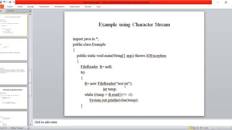Close the slides/outline pane
The width and height of the screenshot is (232, 130).
pyautogui.click(x=30, y=11)
